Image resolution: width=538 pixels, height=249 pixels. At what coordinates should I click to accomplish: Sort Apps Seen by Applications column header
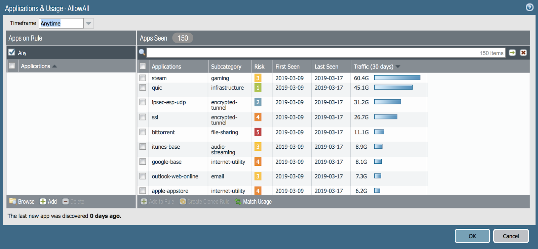(179, 66)
